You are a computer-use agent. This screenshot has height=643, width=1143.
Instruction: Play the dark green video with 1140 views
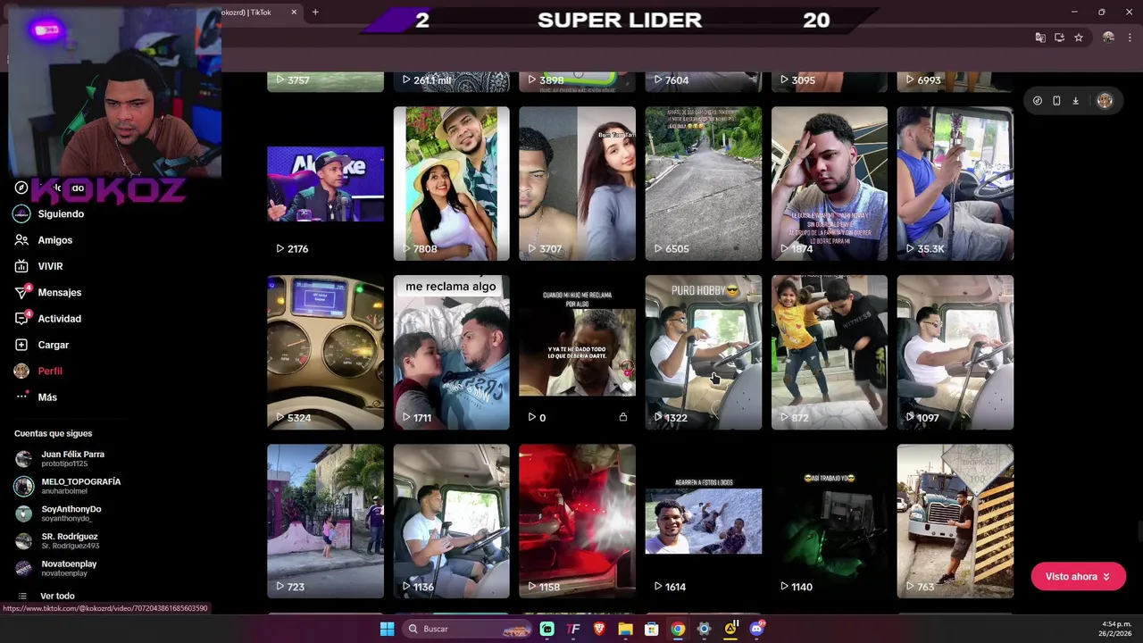click(x=829, y=522)
